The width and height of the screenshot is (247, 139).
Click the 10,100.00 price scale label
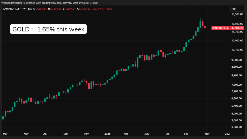[x=237, y=50]
